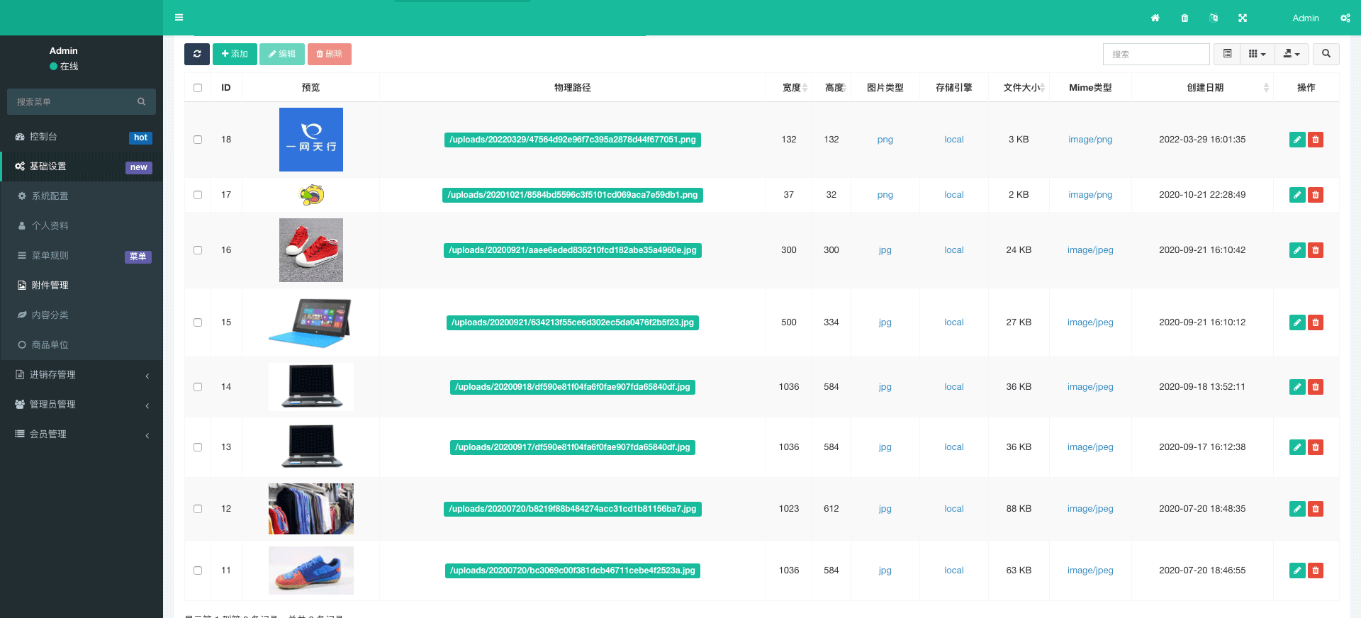
Task: Refresh the attachment table
Action: coord(197,54)
